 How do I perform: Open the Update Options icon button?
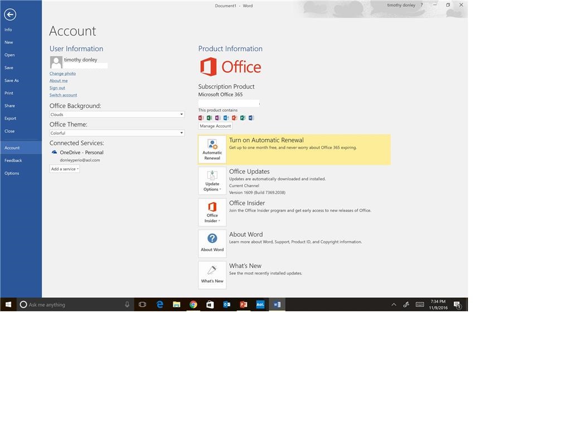(x=212, y=181)
